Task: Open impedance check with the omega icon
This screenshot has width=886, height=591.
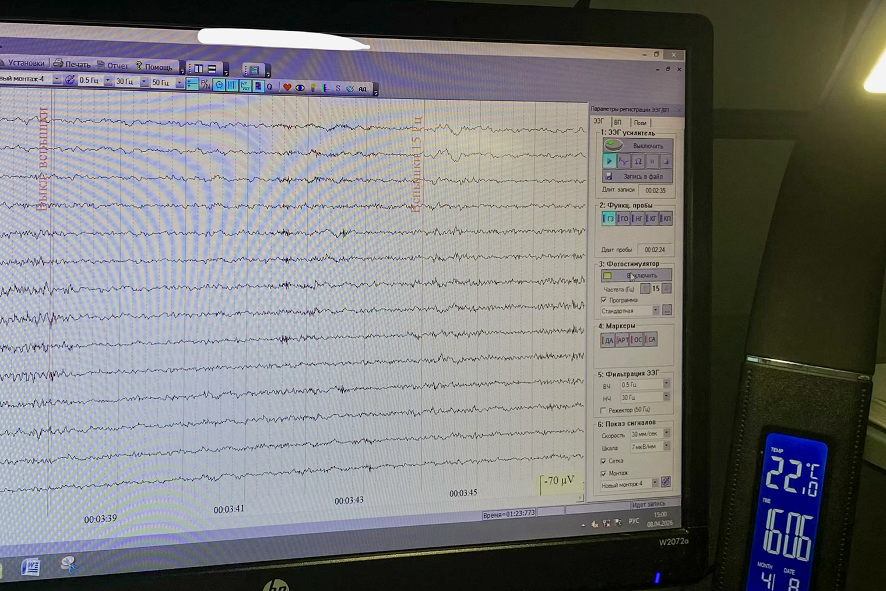Action: (638, 161)
